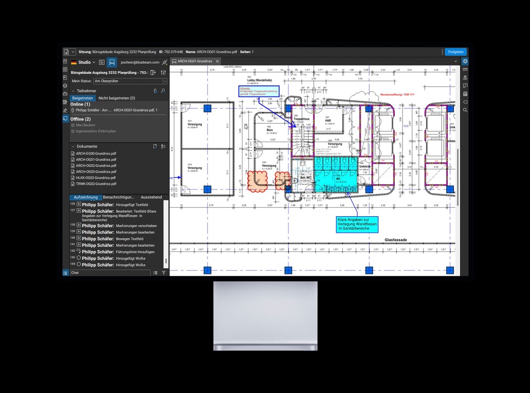
Task: Collapse the Teilnehmer section
Action: (x=73, y=91)
